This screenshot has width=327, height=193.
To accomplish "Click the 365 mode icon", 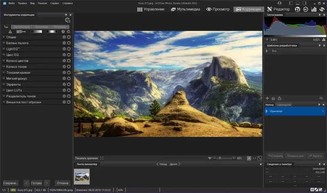I will coord(305,9).
